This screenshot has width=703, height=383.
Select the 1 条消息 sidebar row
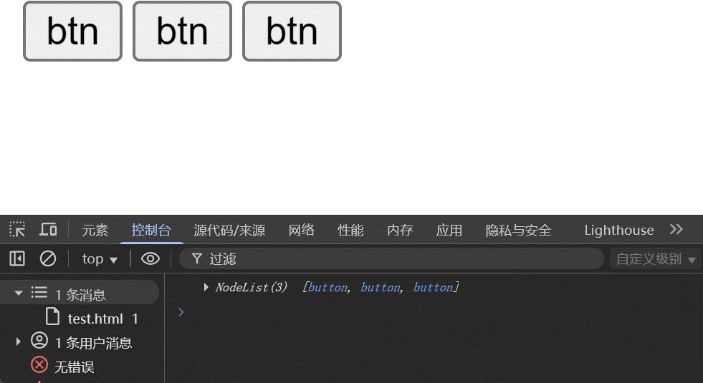point(80,294)
